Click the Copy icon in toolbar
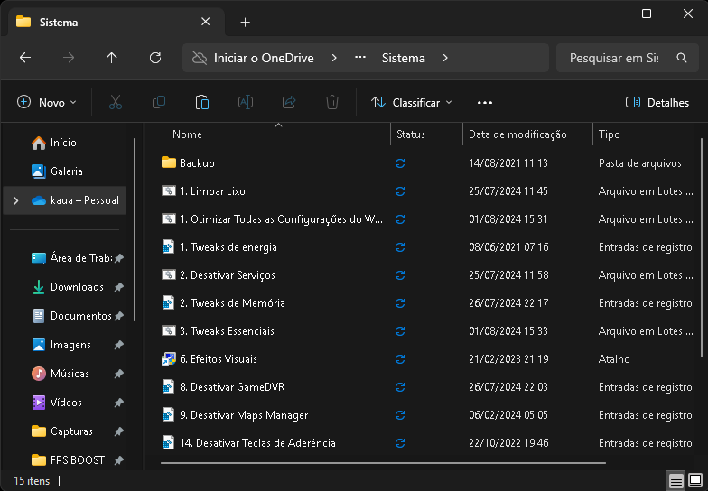Image resolution: width=708 pixels, height=491 pixels. point(159,103)
